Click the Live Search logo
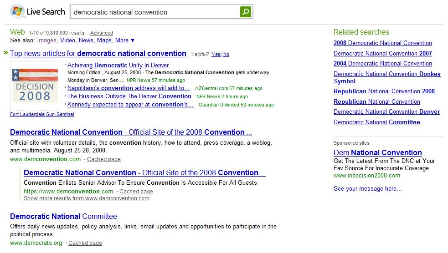The width and height of the screenshot is (448, 253). tap(37, 12)
